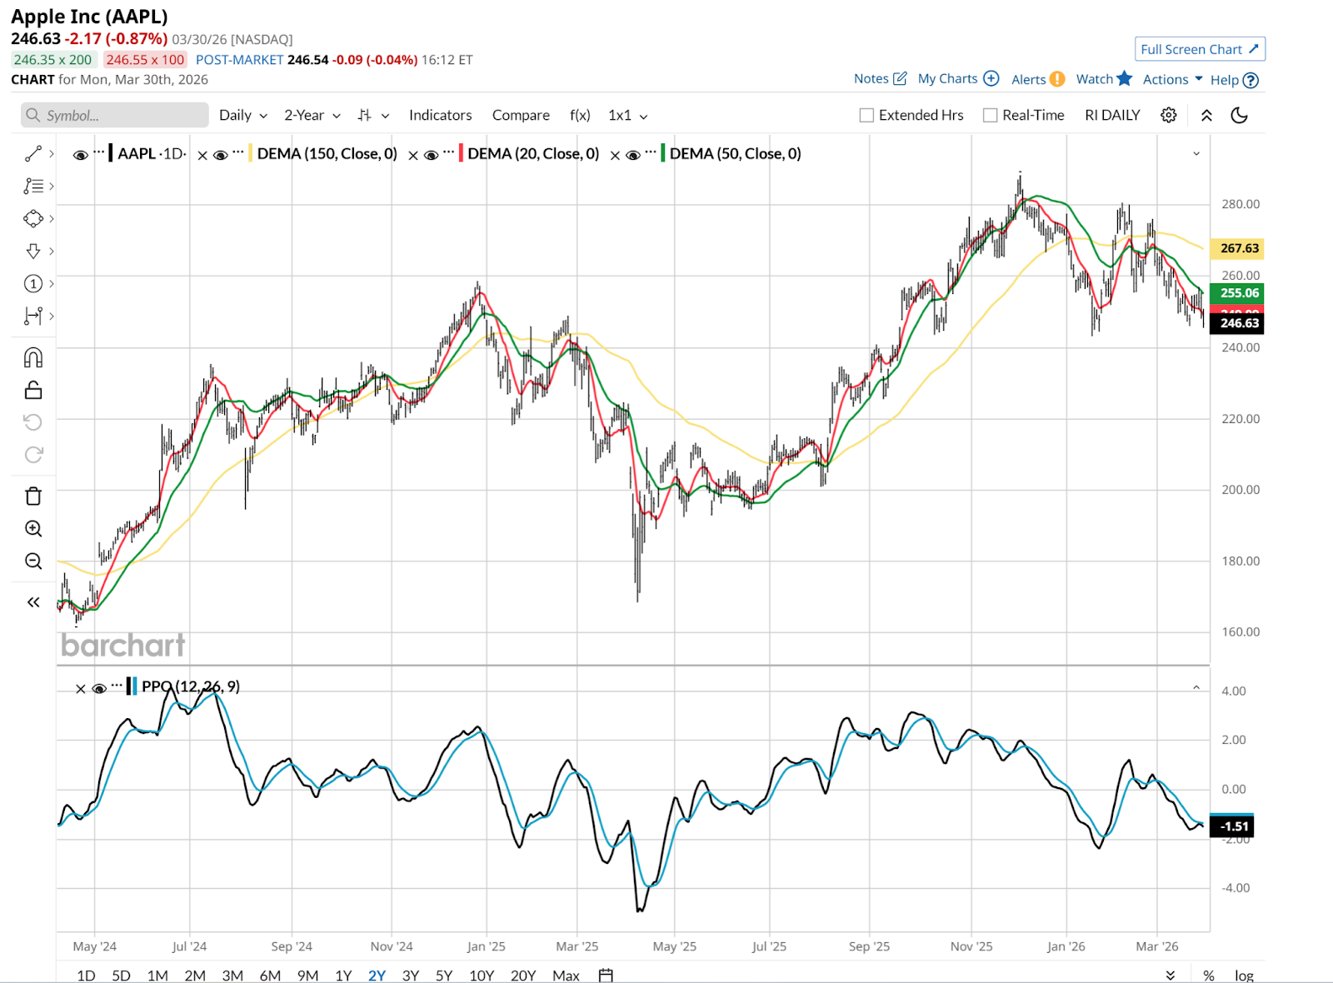Click the Symbol search input field
The height and width of the screenshot is (983, 1333).
click(115, 115)
